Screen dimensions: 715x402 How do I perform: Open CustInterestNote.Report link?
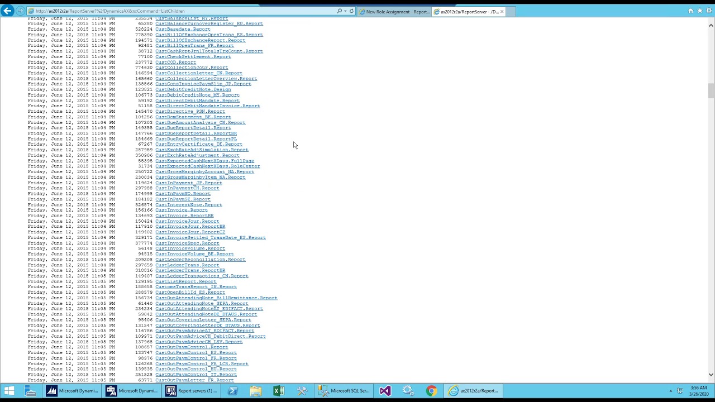click(x=189, y=205)
